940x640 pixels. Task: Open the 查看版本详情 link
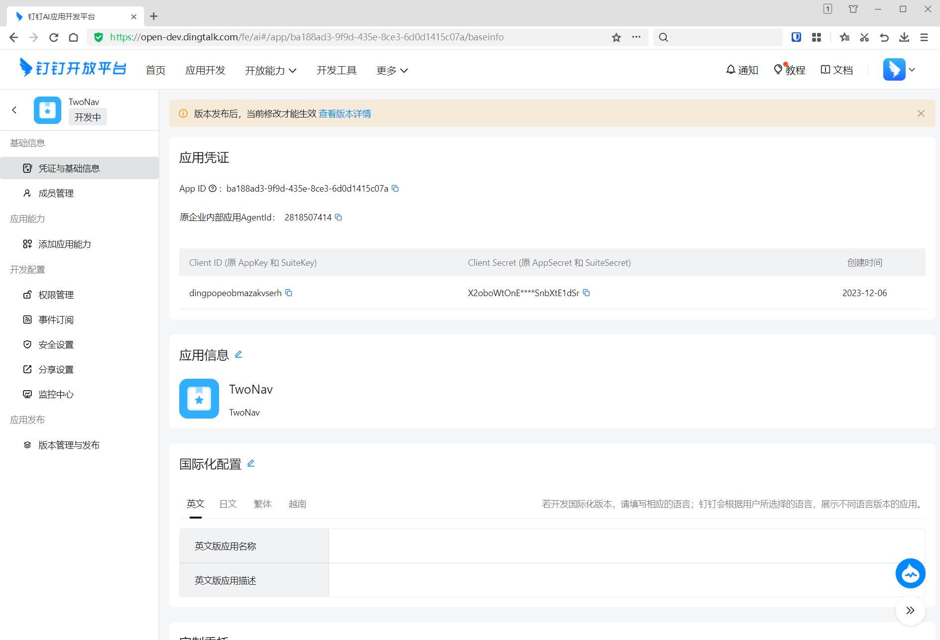click(x=345, y=114)
